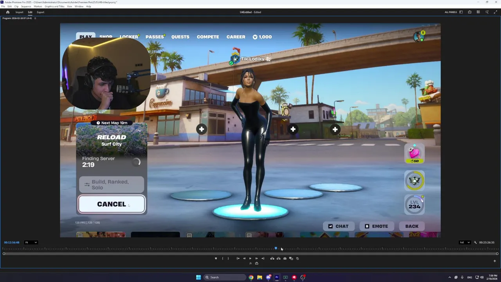Image resolution: width=501 pixels, height=282 pixels.
Task: Toggle the global fx mute button
Action: 250,263
